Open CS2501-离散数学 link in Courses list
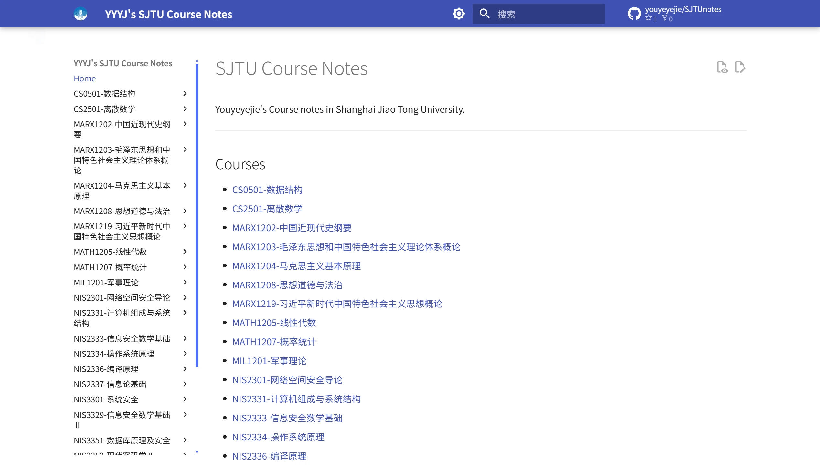 pyautogui.click(x=267, y=209)
